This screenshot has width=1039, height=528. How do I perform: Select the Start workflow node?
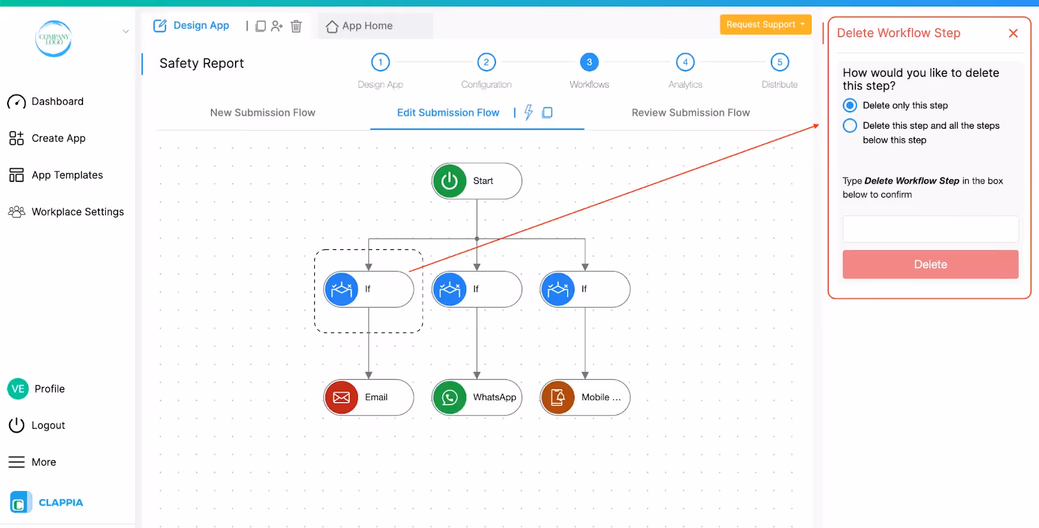(477, 181)
